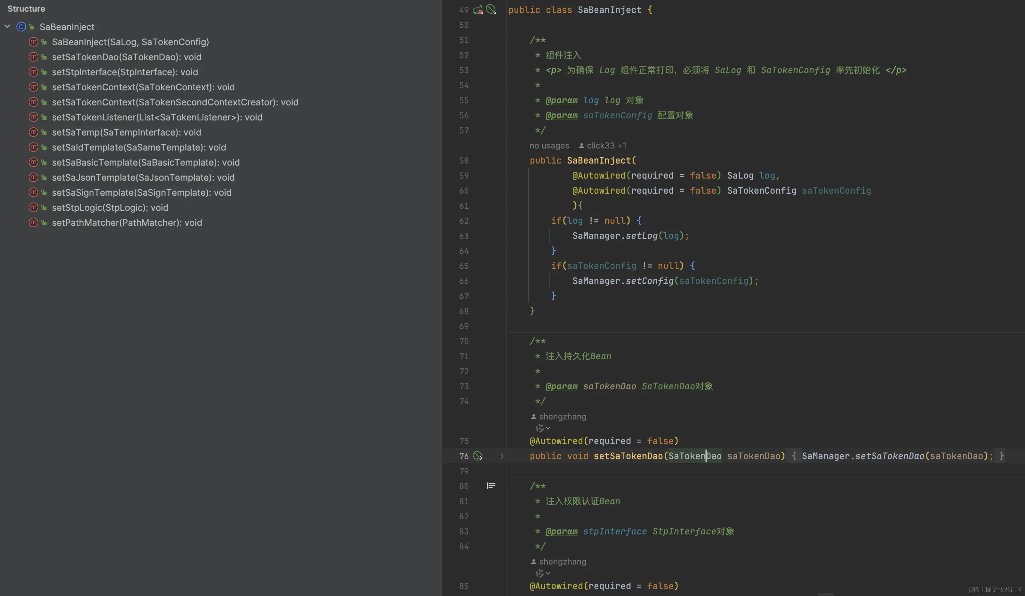Click the autowired dependencies gutter icon on line 76
1025x596 pixels.
(478, 456)
